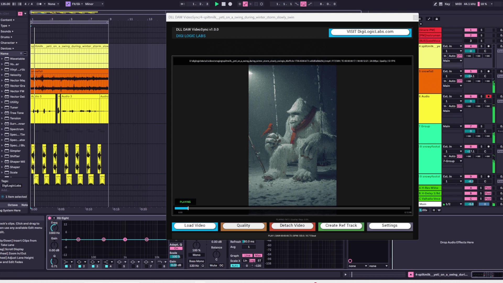Click the EQ Eight device activator circle

pyautogui.click(x=50, y=218)
